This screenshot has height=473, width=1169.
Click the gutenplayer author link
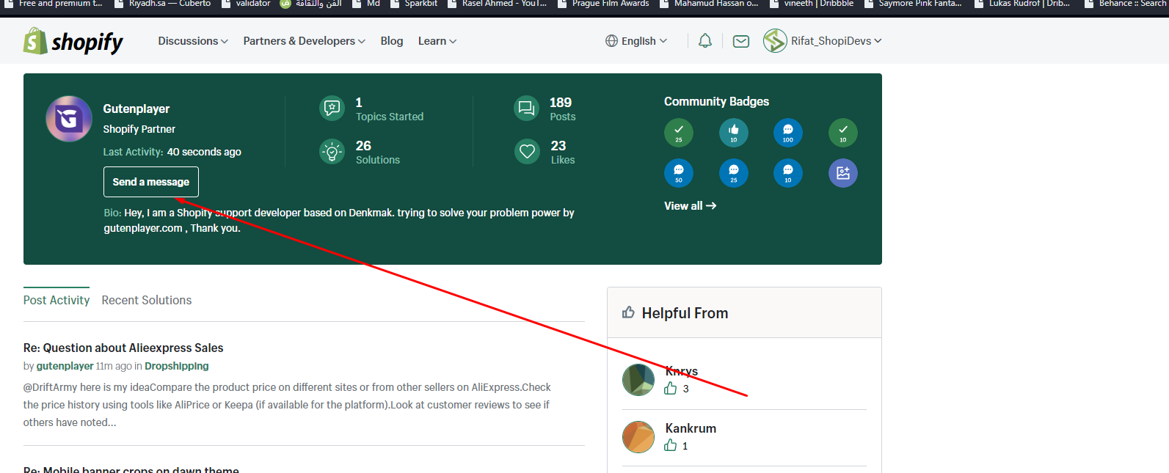tap(65, 366)
